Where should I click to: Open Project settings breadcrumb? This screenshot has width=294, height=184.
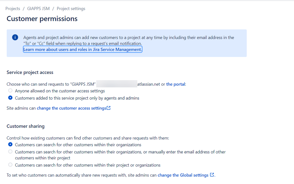pos(71,9)
